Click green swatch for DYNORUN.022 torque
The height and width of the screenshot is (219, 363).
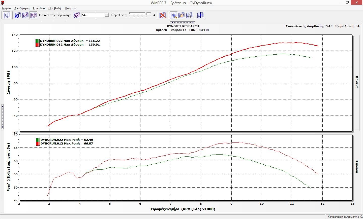[38, 140]
